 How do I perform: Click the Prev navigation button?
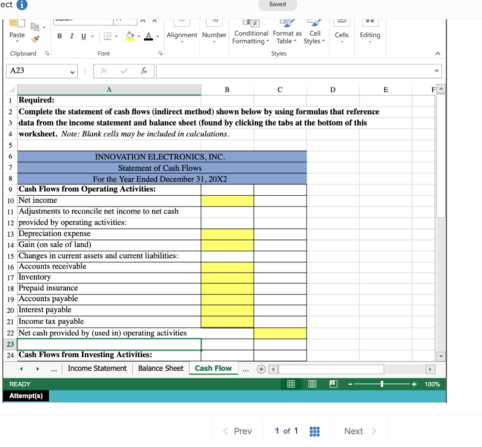click(237, 431)
